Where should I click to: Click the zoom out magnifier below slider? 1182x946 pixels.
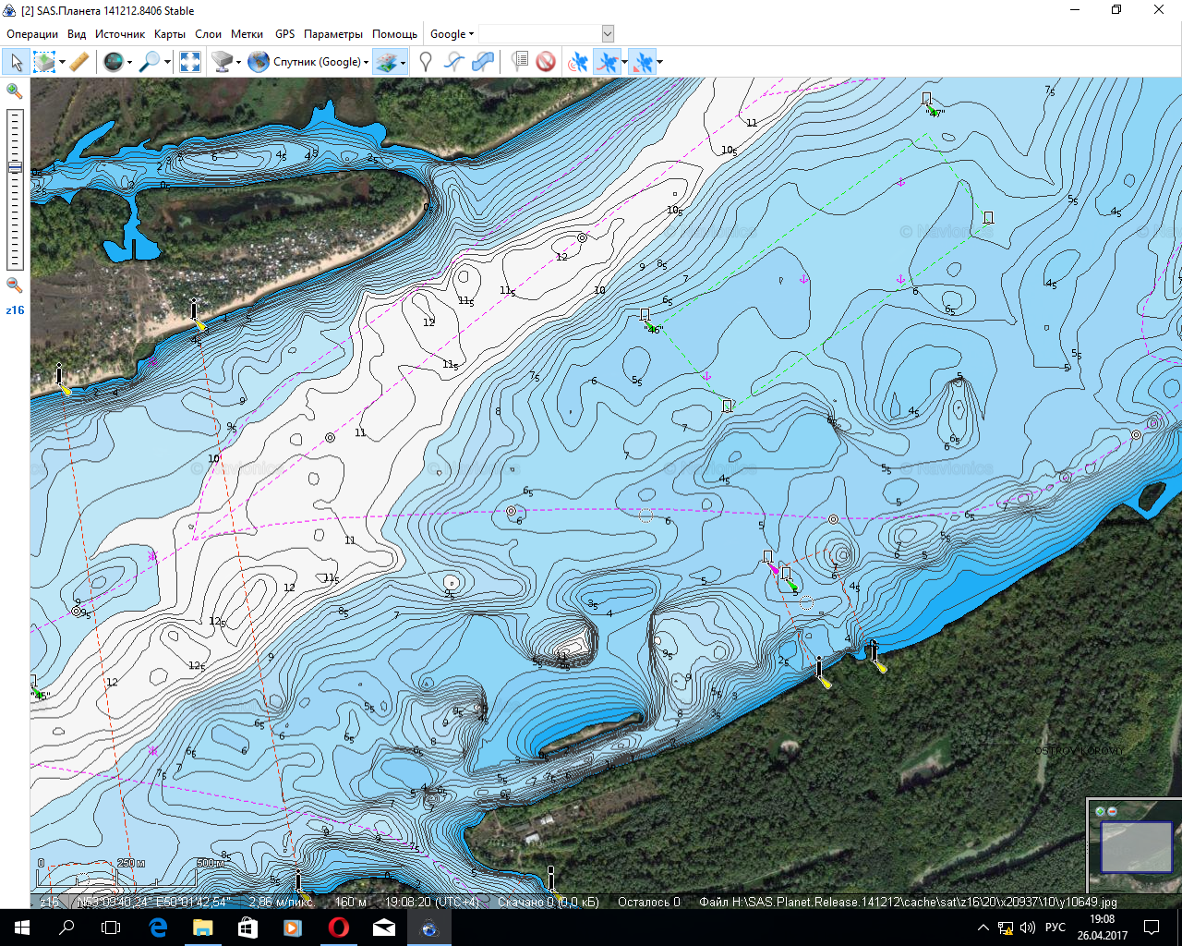(15, 285)
